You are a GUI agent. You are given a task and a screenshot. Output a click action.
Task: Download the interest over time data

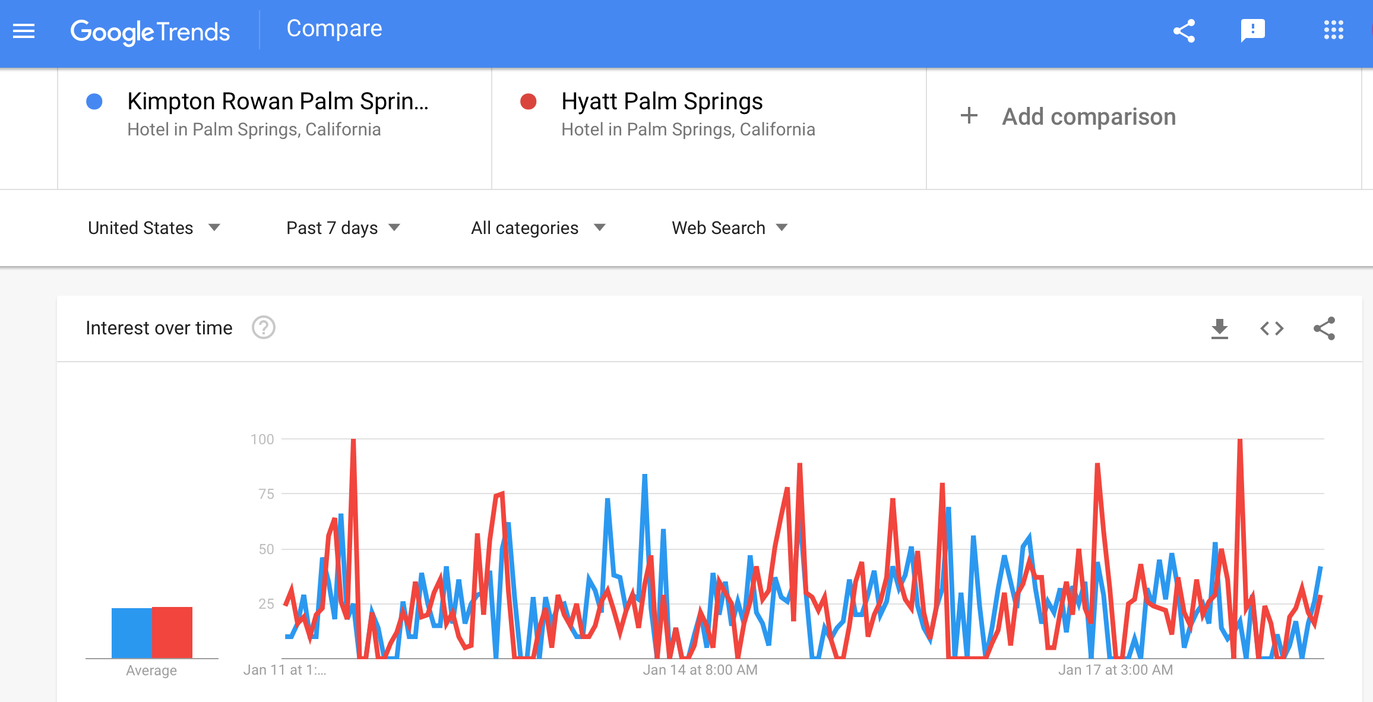click(x=1219, y=328)
